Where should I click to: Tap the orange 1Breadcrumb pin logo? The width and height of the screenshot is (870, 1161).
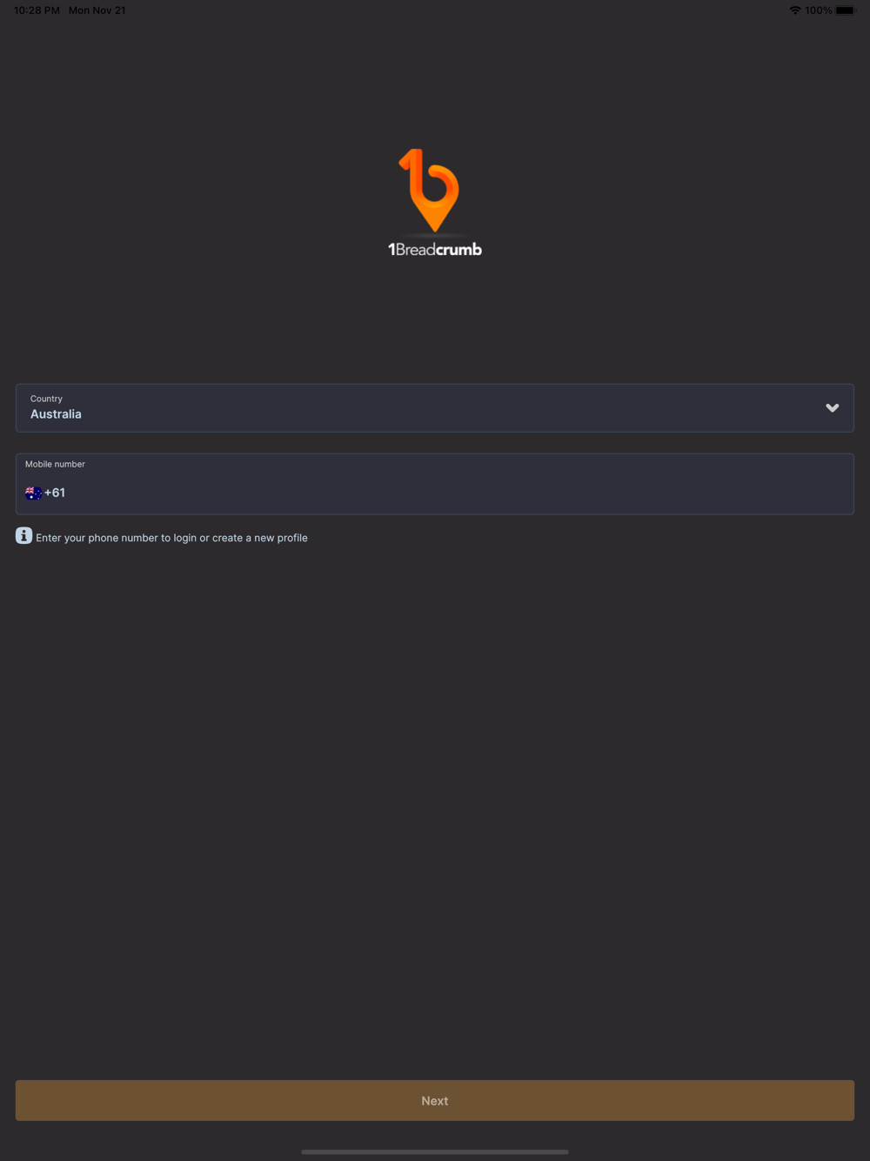430,190
